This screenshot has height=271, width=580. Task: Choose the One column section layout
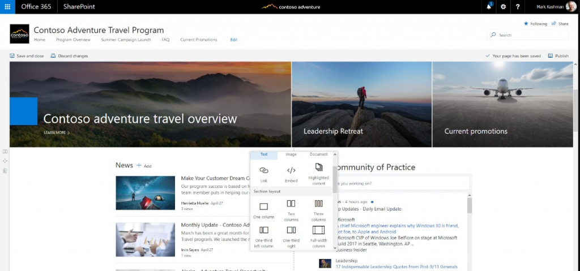264,210
